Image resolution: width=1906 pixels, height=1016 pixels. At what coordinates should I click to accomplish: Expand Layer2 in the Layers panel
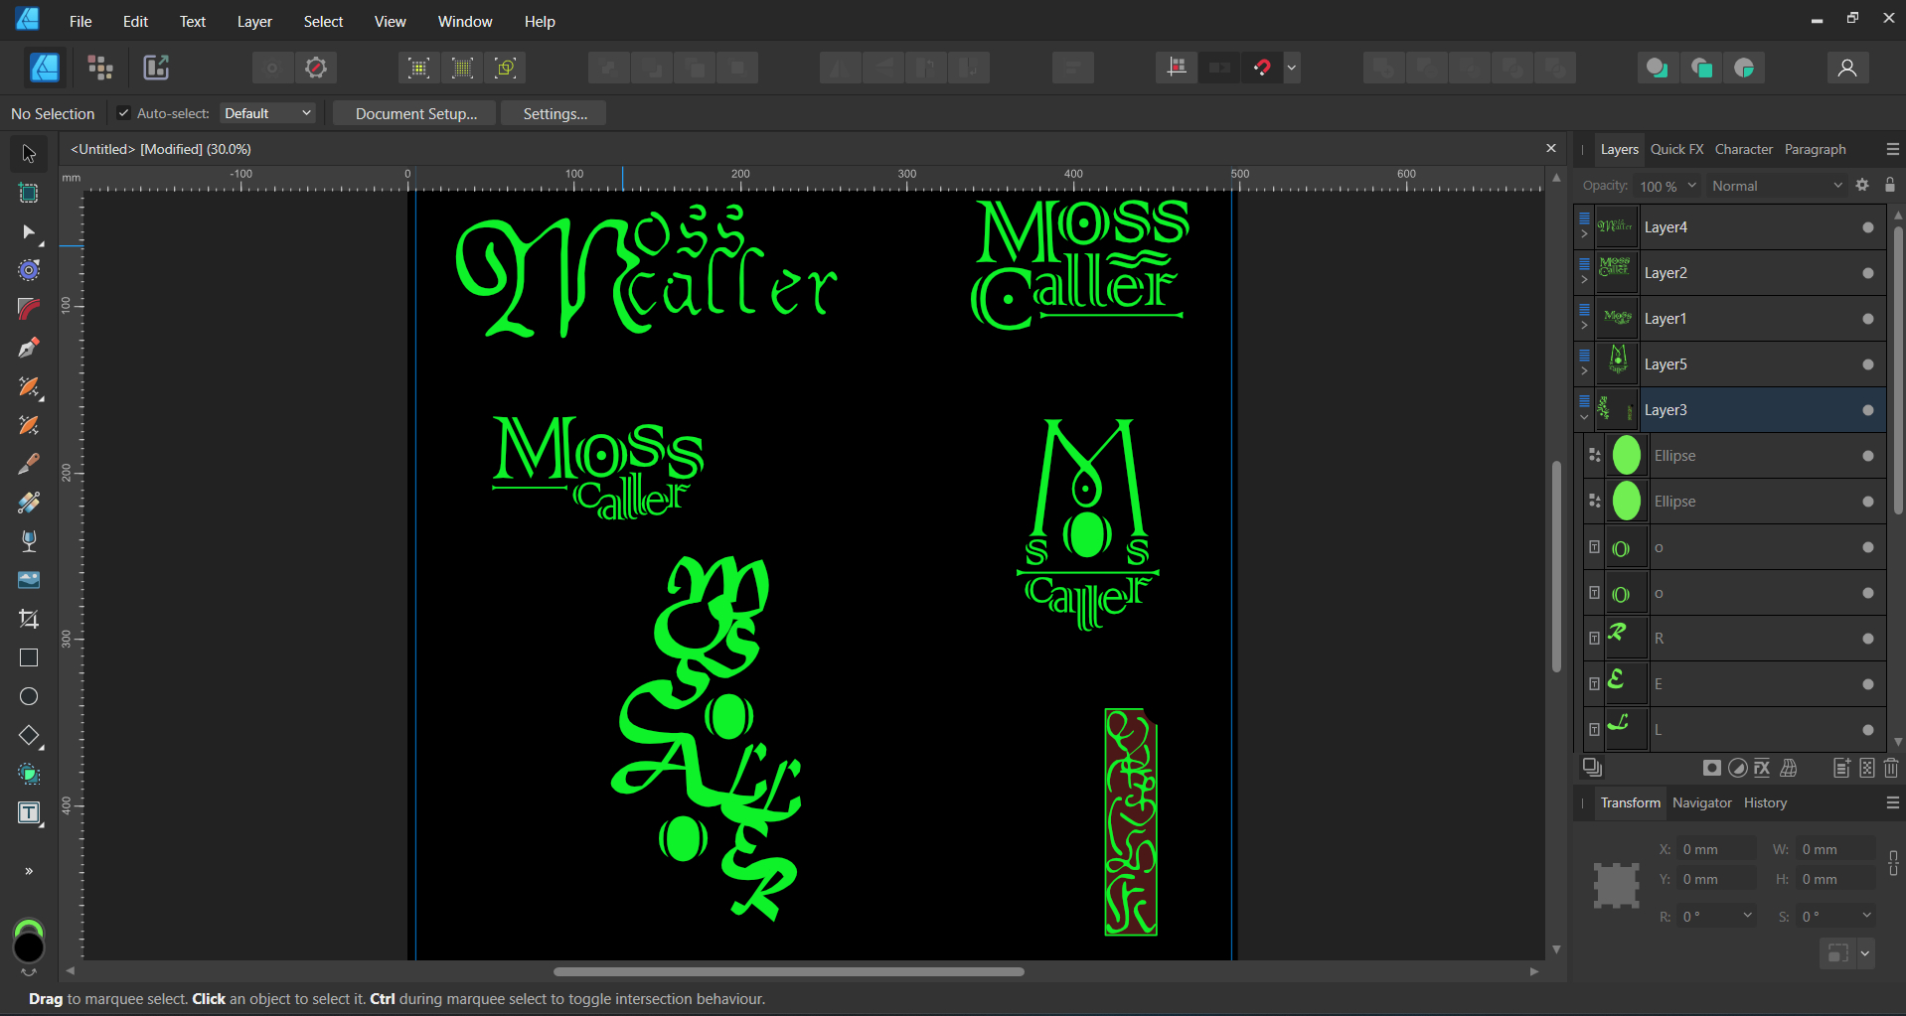pos(1584,280)
